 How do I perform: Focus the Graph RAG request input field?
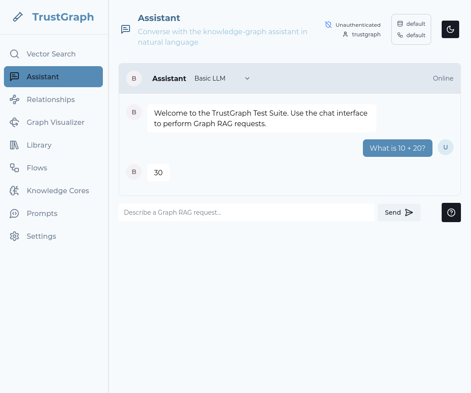[246, 212]
